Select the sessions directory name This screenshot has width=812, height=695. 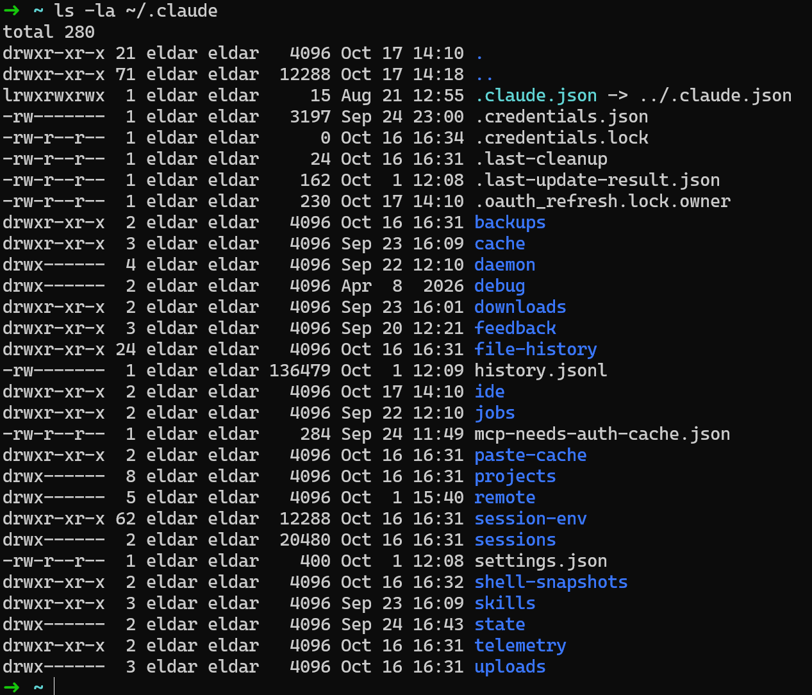point(515,540)
